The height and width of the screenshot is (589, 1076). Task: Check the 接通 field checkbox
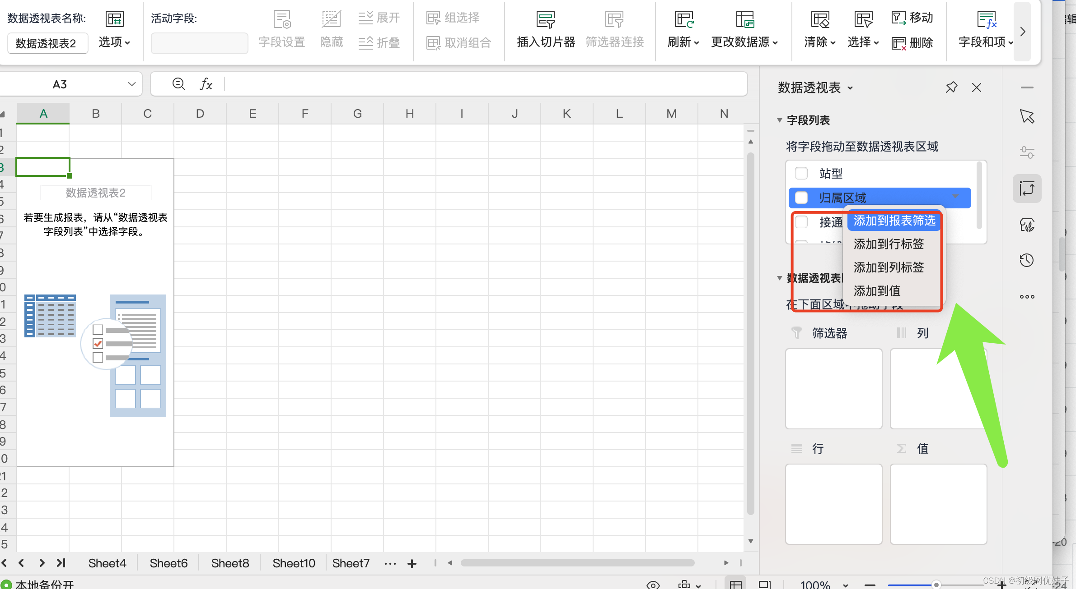(801, 222)
